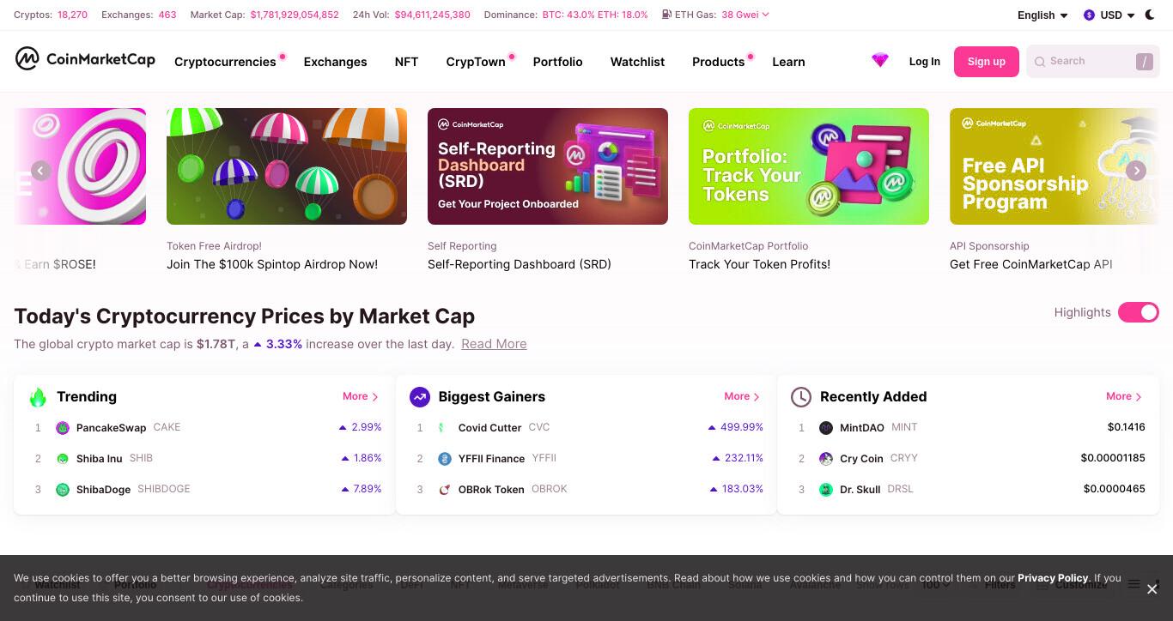Go to the Exchanges menu item
This screenshot has height=621, width=1173.
pyautogui.click(x=335, y=62)
